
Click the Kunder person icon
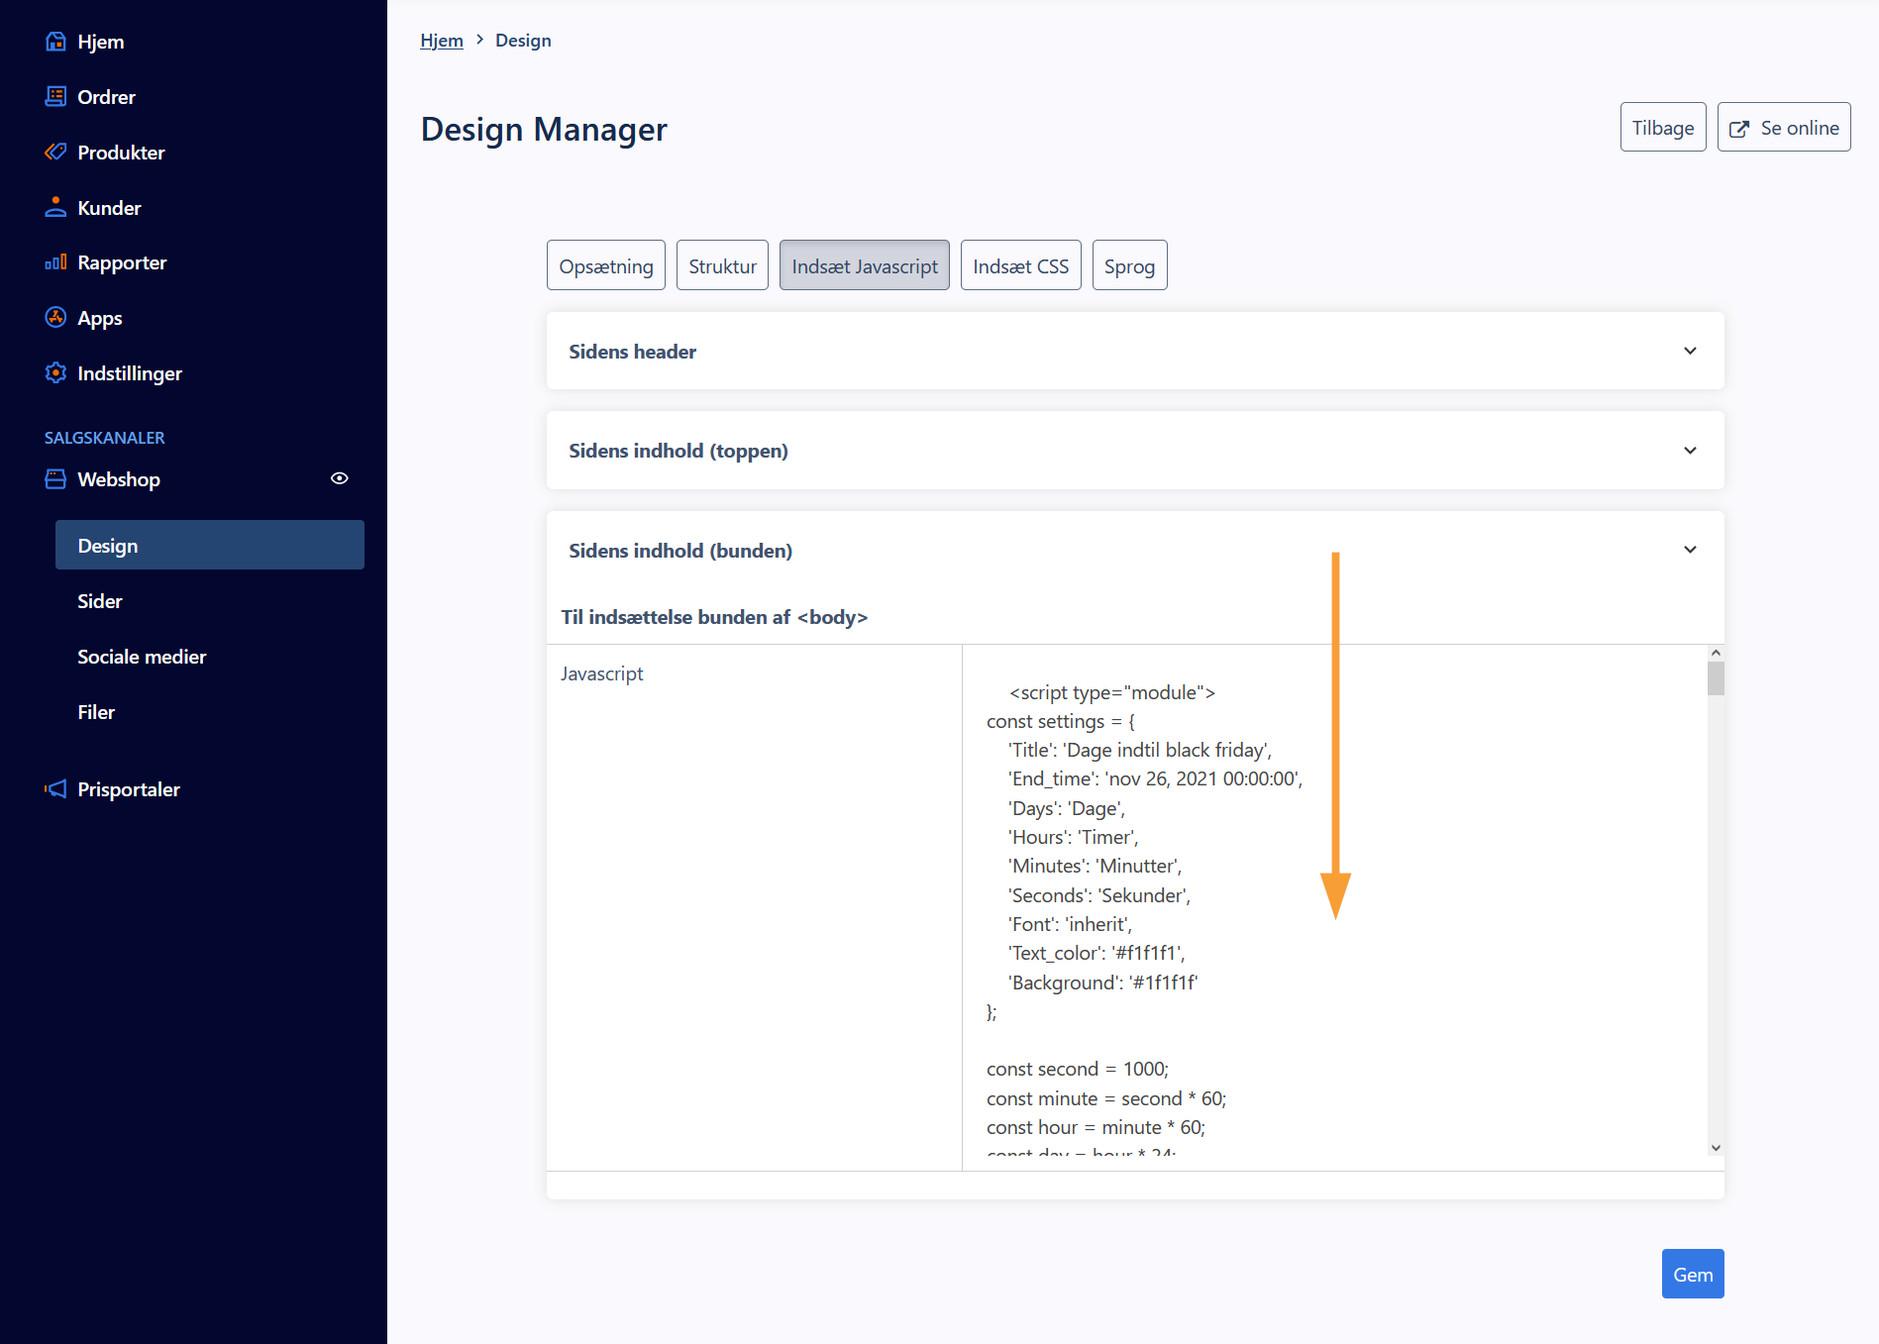[55, 208]
